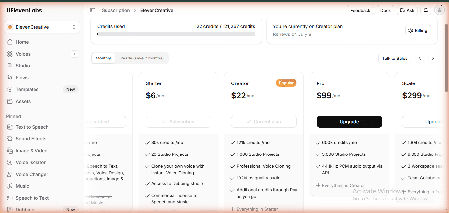Open the ElevenCreative workspace switcher

point(42,27)
